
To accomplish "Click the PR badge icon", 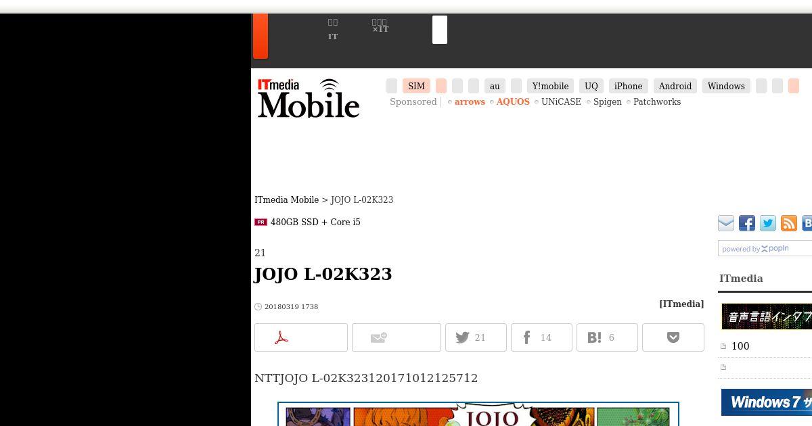I will [x=261, y=222].
